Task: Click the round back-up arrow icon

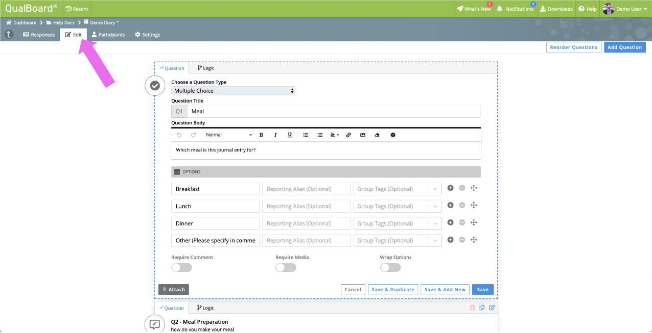Action: click(x=9, y=35)
